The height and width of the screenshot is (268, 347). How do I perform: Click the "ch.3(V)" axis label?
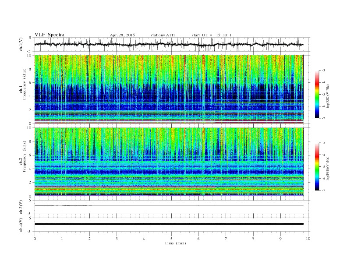[21, 207]
